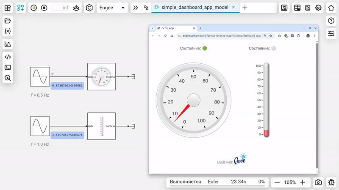The height and width of the screenshot is (190, 339).
Task: Stop the simulation with the stop button
Action: [x=44, y=8]
